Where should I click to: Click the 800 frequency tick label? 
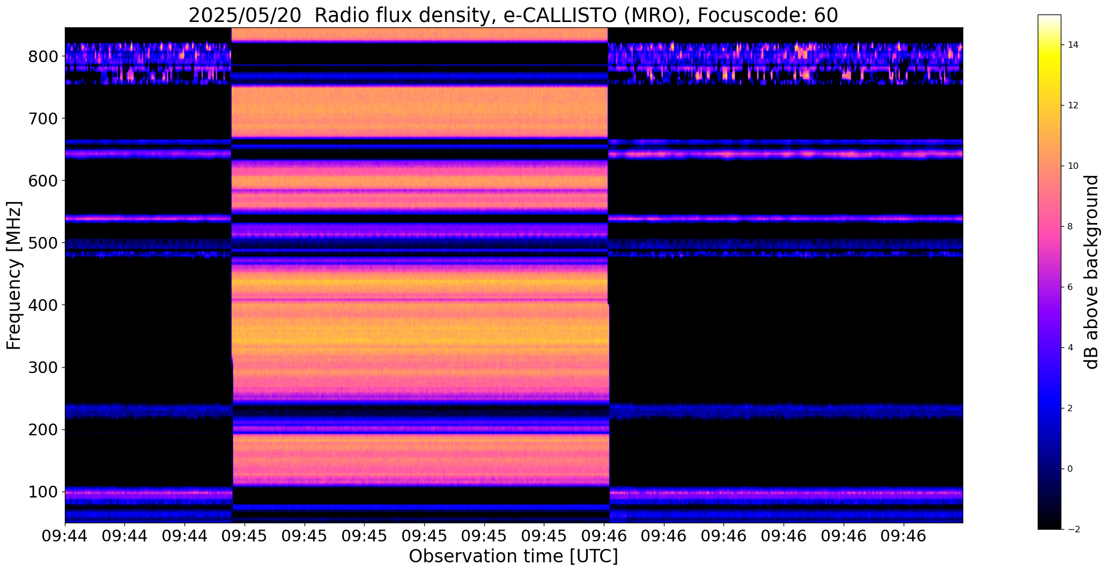[x=43, y=56]
